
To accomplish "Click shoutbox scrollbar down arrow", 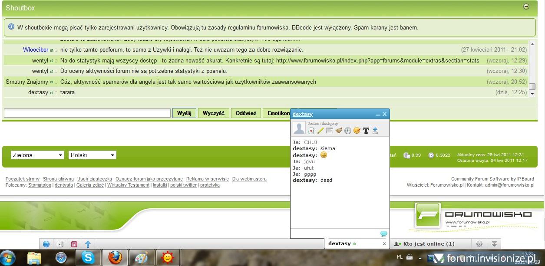I will click(532, 94).
